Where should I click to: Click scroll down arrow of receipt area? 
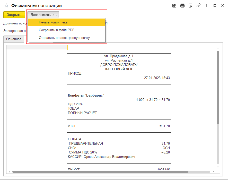(x=218, y=167)
